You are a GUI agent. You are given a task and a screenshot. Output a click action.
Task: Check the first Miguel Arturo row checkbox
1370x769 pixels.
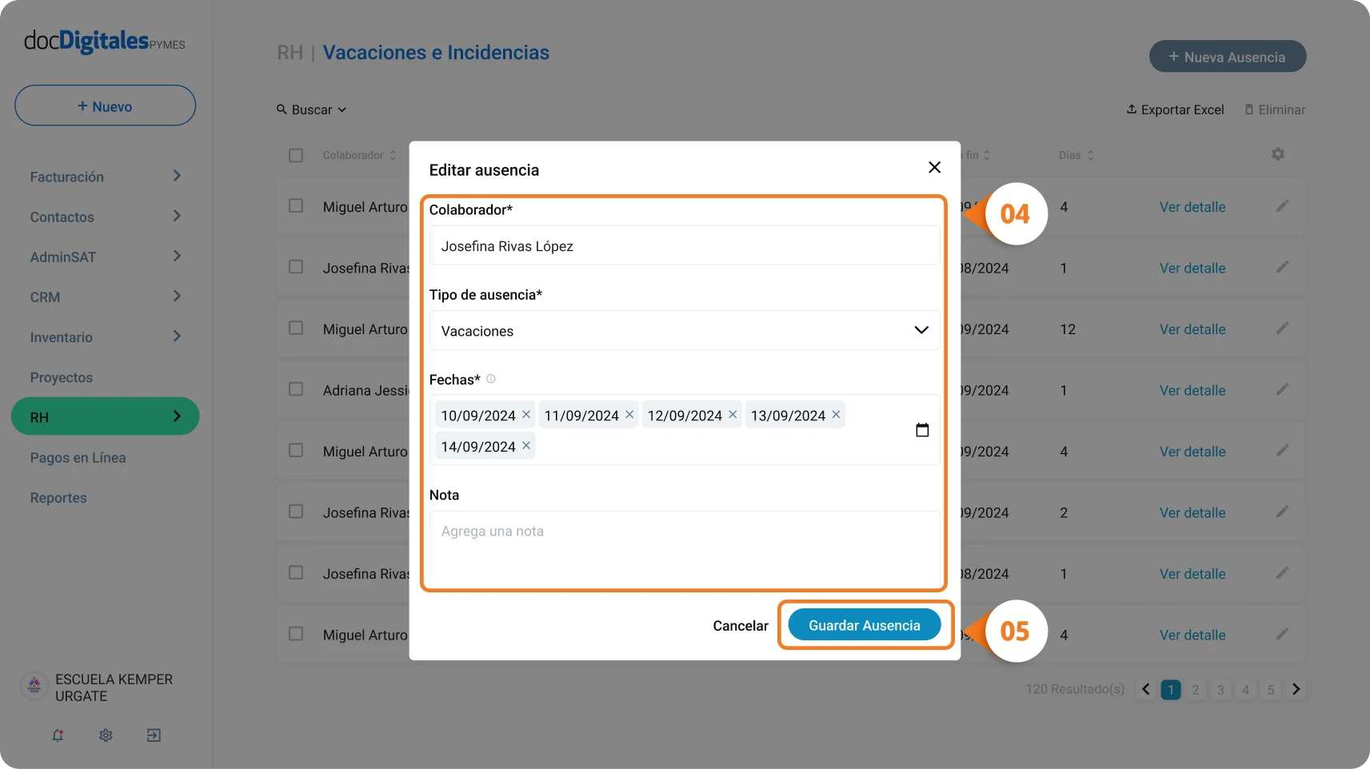[296, 206]
